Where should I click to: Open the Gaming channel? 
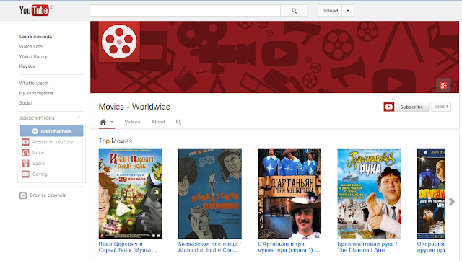pyautogui.click(x=40, y=174)
